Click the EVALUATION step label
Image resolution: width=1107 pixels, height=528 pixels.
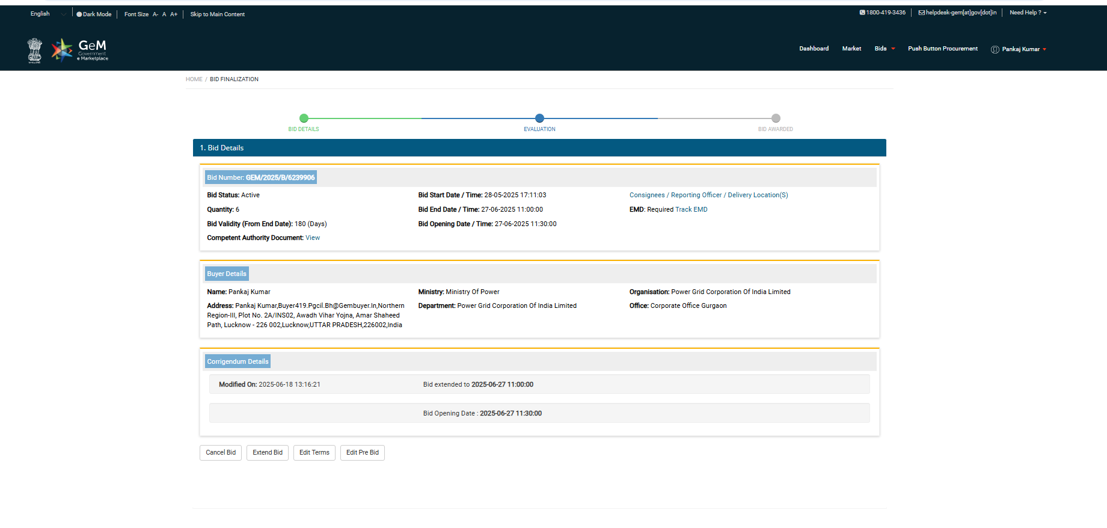(x=539, y=129)
